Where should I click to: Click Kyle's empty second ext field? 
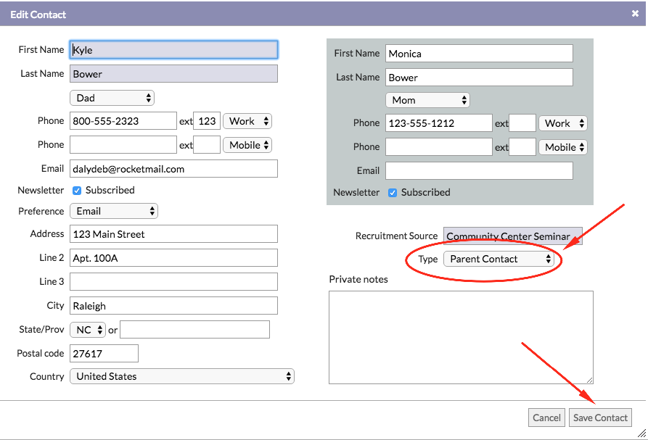click(207, 145)
